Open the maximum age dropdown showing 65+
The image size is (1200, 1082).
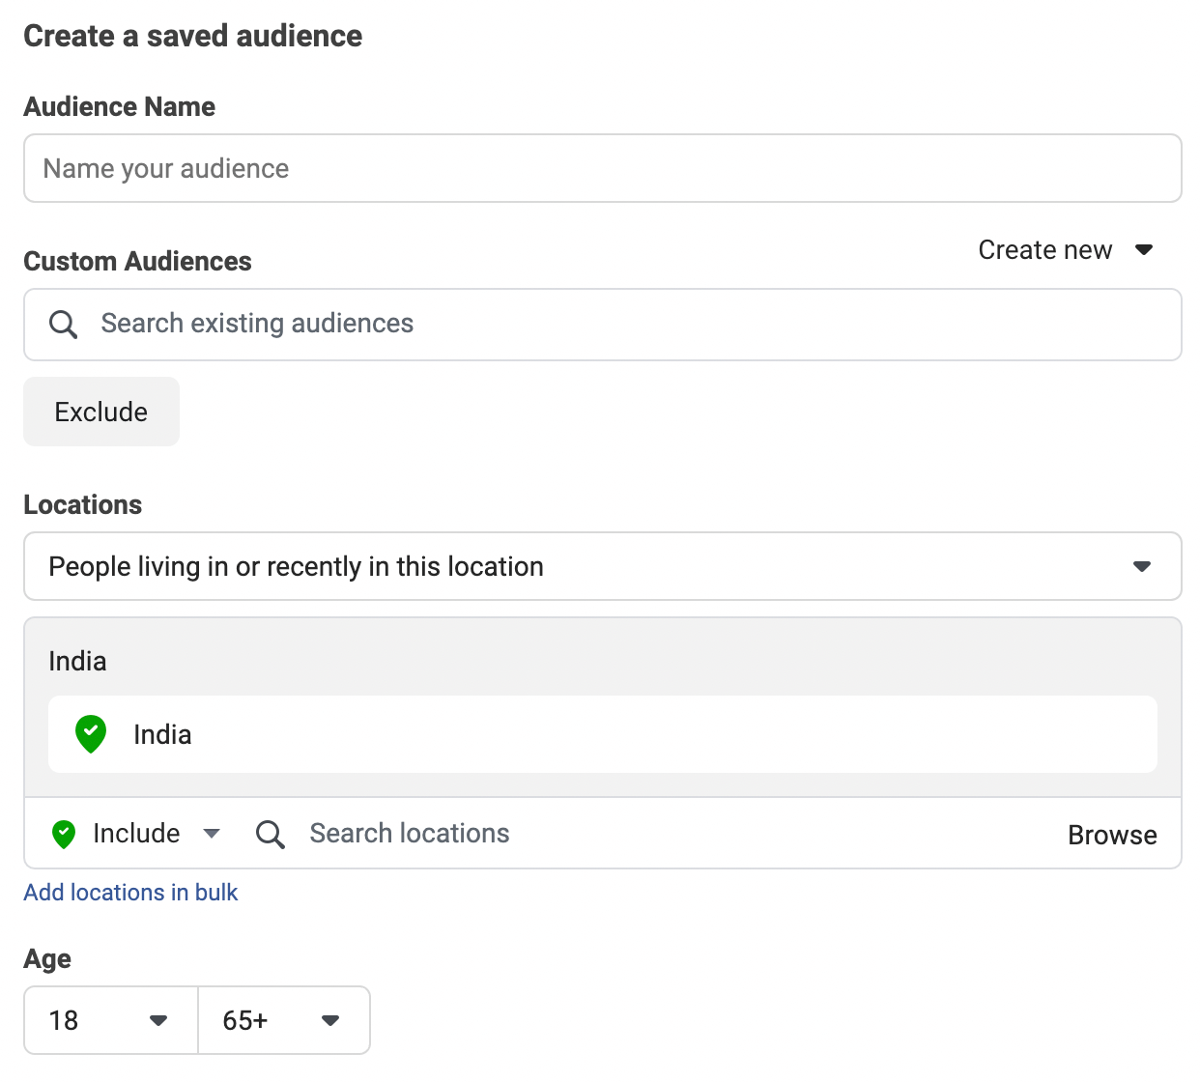pos(283,1020)
